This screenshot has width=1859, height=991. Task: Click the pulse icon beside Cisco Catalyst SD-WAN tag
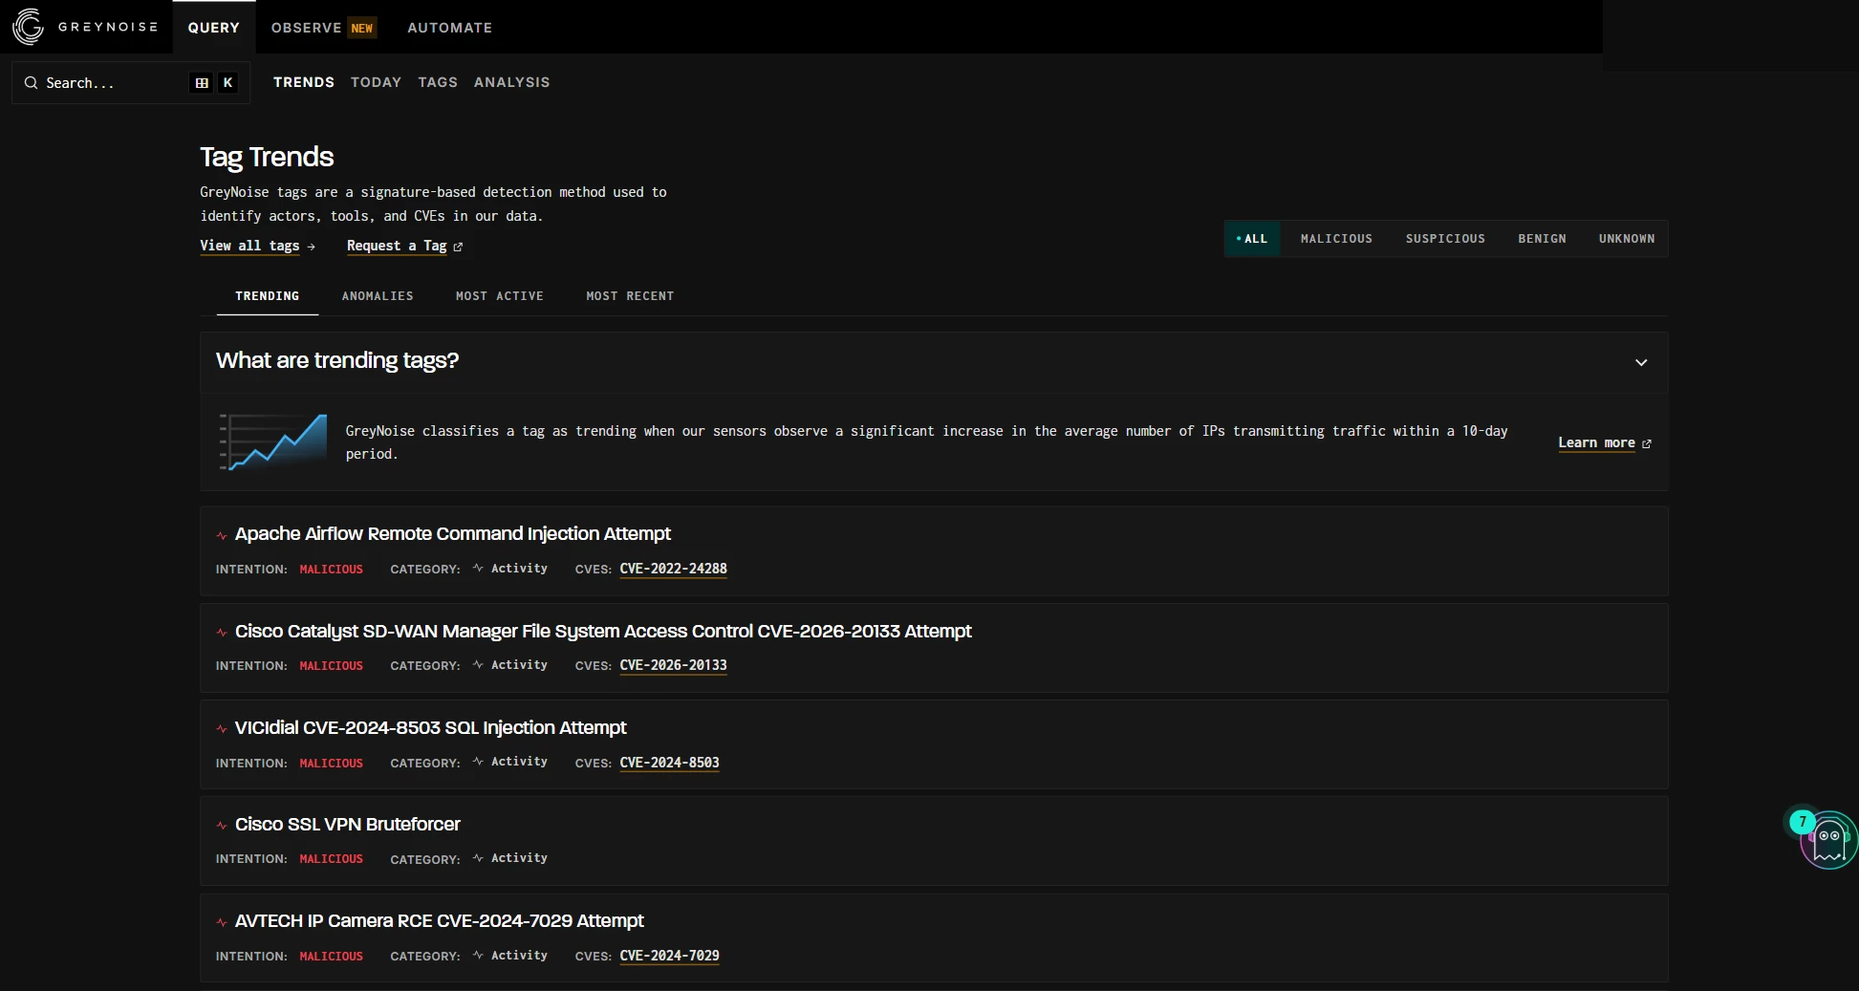click(x=222, y=633)
